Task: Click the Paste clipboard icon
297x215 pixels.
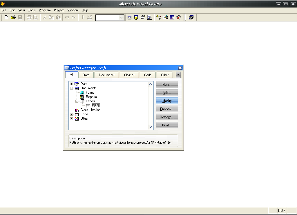Action: click(58, 17)
